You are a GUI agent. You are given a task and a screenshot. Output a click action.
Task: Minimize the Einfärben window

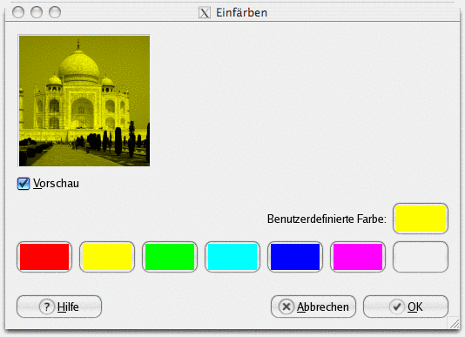37,12
